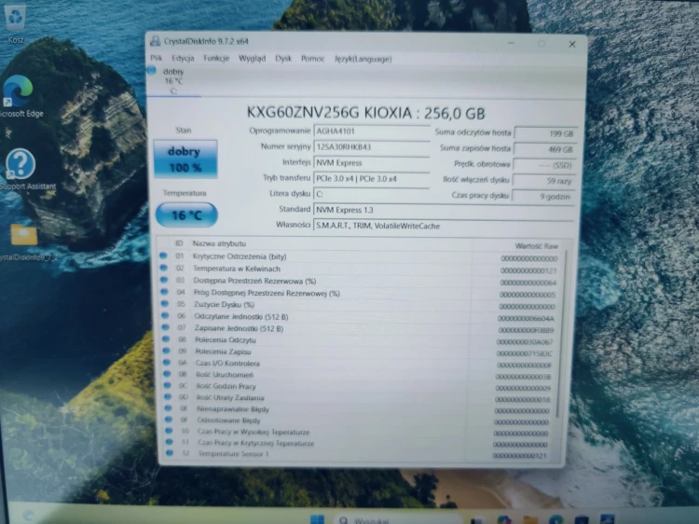Click the blue status dot of row 05
This screenshot has width=699, height=524.
pos(165,304)
